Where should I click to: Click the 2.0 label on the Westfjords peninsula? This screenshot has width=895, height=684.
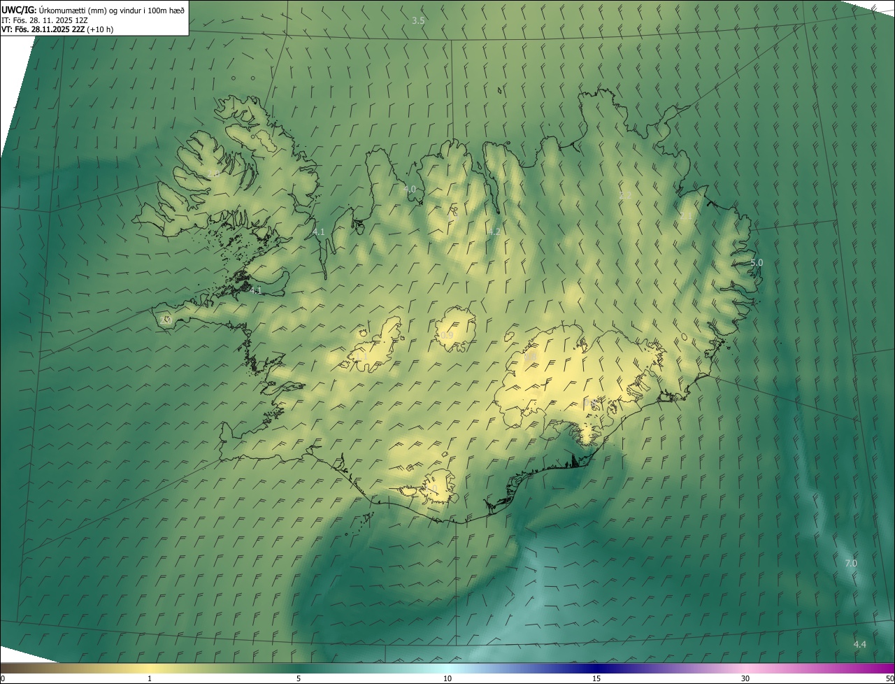point(213,173)
